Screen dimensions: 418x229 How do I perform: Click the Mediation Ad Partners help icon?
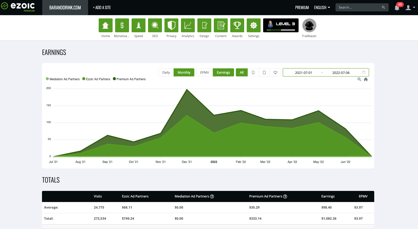[212, 196]
